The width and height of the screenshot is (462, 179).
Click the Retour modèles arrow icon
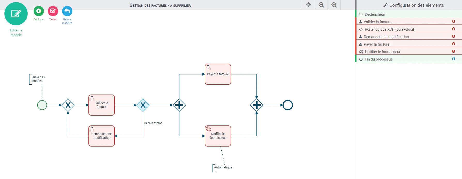67,11
